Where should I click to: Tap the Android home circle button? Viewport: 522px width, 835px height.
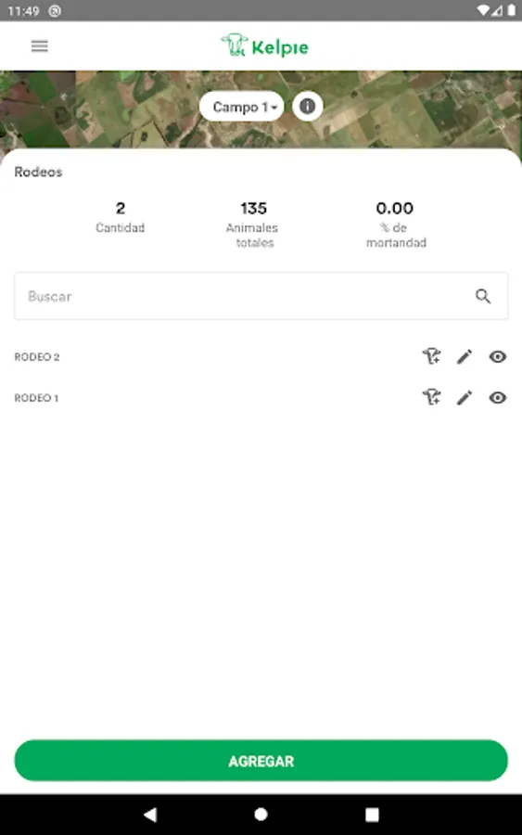pyautogui.click(x=261, y=815)
